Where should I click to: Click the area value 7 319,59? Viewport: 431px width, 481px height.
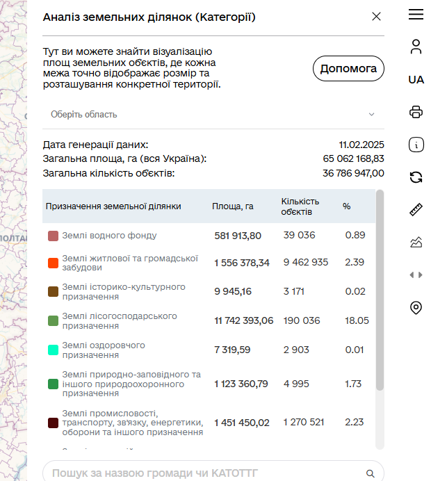click(x=232, y=350)
